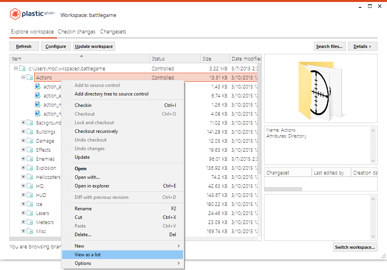Choose Cut in the context menu
The image size is (387, 270).
point(123,217)
